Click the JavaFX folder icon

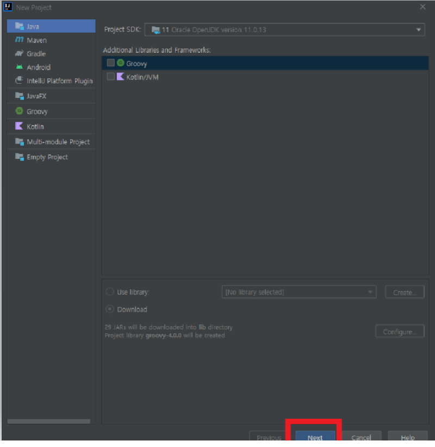coord(20,96)
